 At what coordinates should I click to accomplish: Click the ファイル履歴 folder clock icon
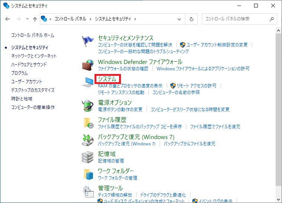pyautogui.click(x=88, y=123)
